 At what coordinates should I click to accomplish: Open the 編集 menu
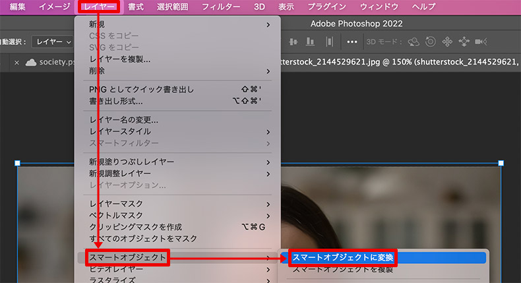click(17, 7)
